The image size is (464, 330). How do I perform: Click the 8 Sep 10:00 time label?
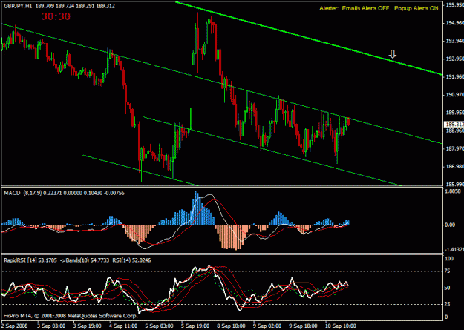click(231, 326)
